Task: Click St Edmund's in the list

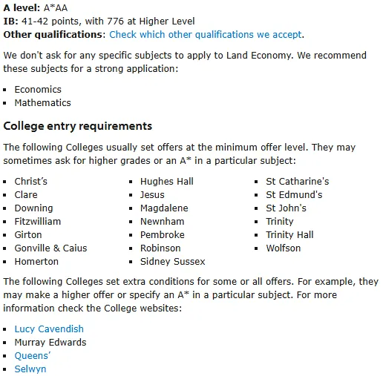Action: (x=294, y=195)
